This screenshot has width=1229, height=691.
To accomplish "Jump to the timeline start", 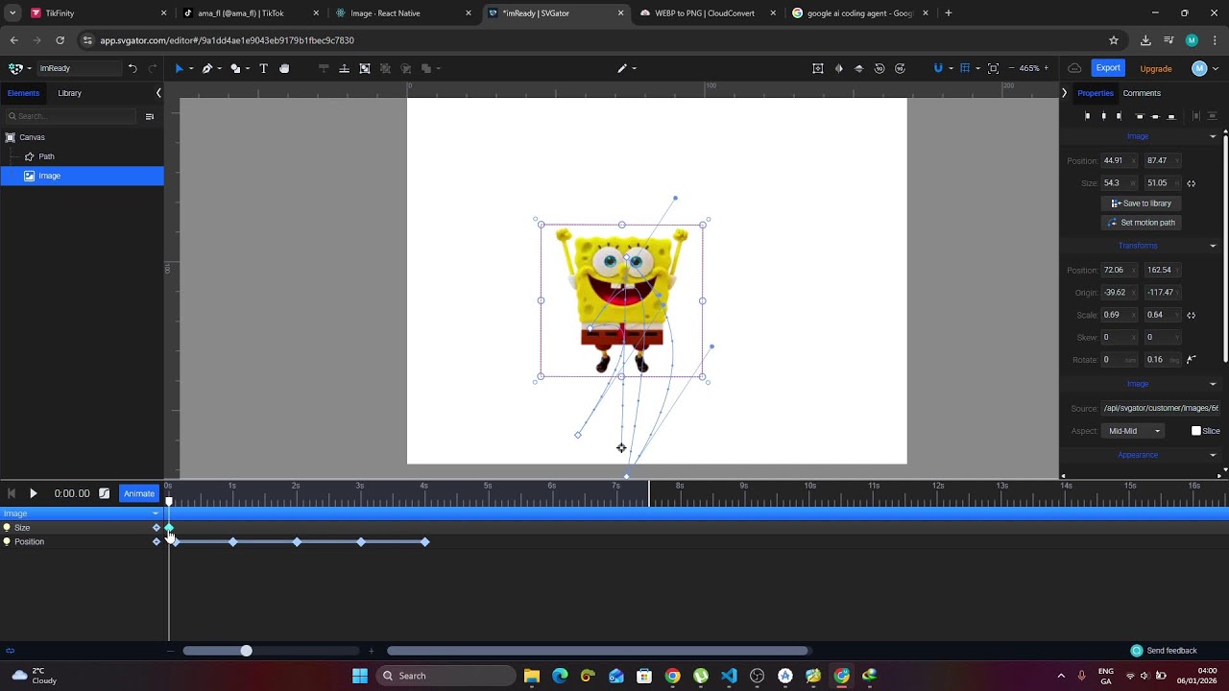I will [x=12, y=493].
